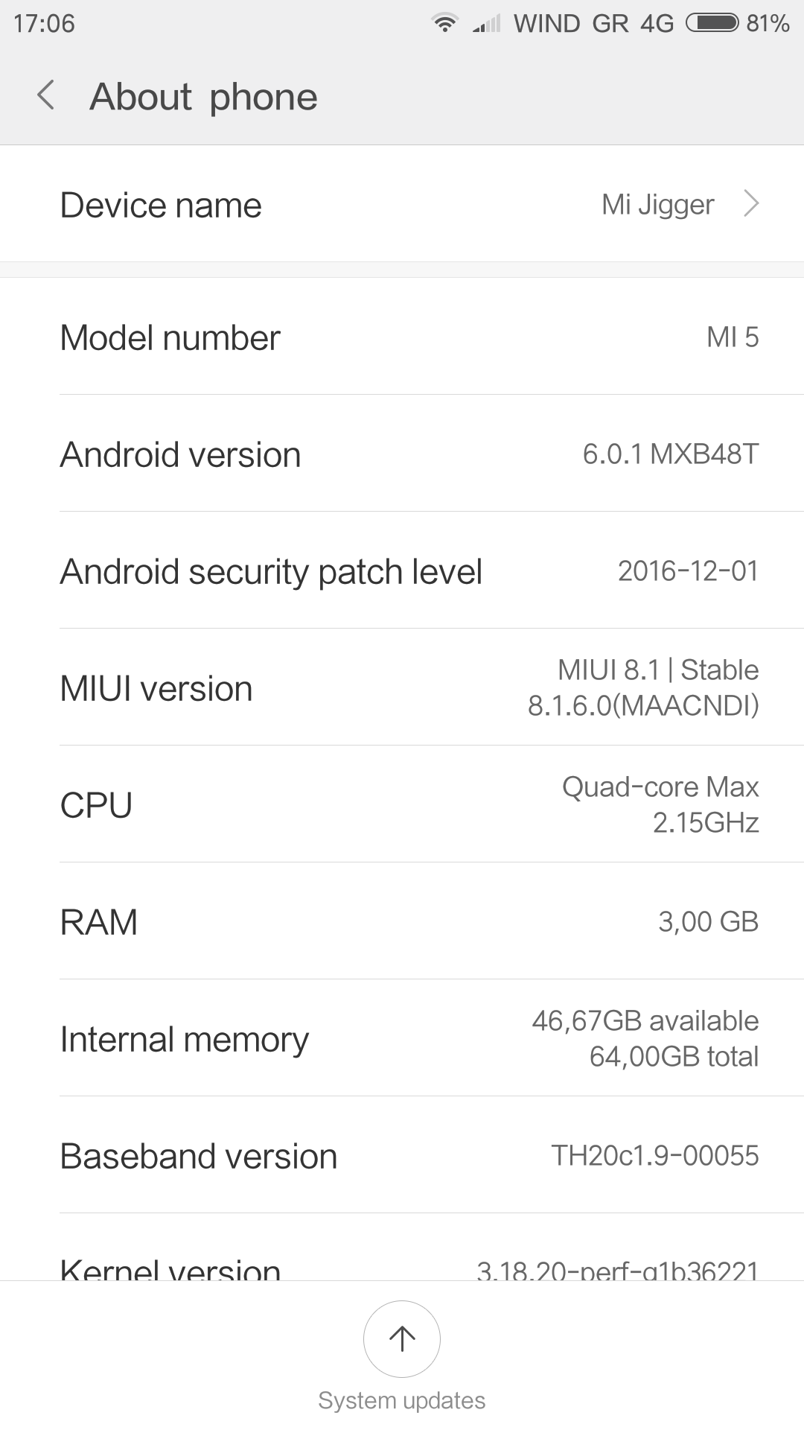804x1430 pixels.
Task: Tap the System updates arrow icon
Action: [402, 1338]
